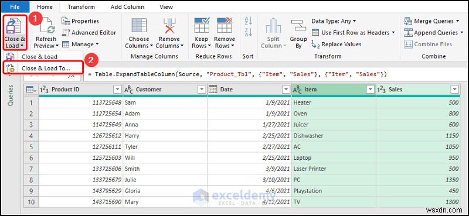The width and height of the screenshot is (469, 216).
Task: Open the Customer column filter dropdown
Action: point(202,90)
